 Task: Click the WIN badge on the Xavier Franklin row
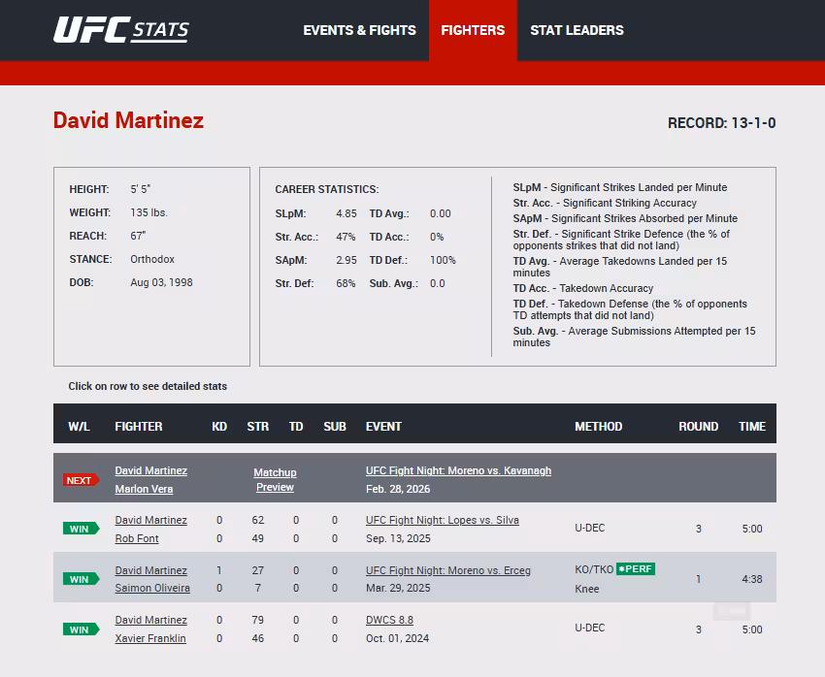81,629
